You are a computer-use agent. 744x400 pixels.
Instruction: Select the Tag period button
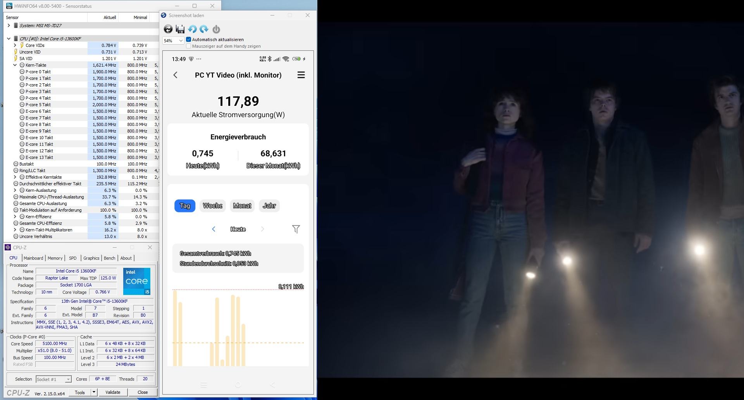pos(185,206)
